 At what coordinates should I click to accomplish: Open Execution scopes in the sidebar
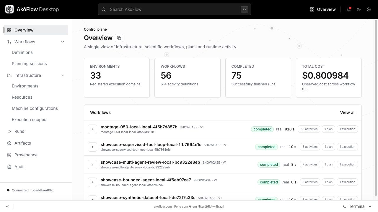tap(29, 120)
